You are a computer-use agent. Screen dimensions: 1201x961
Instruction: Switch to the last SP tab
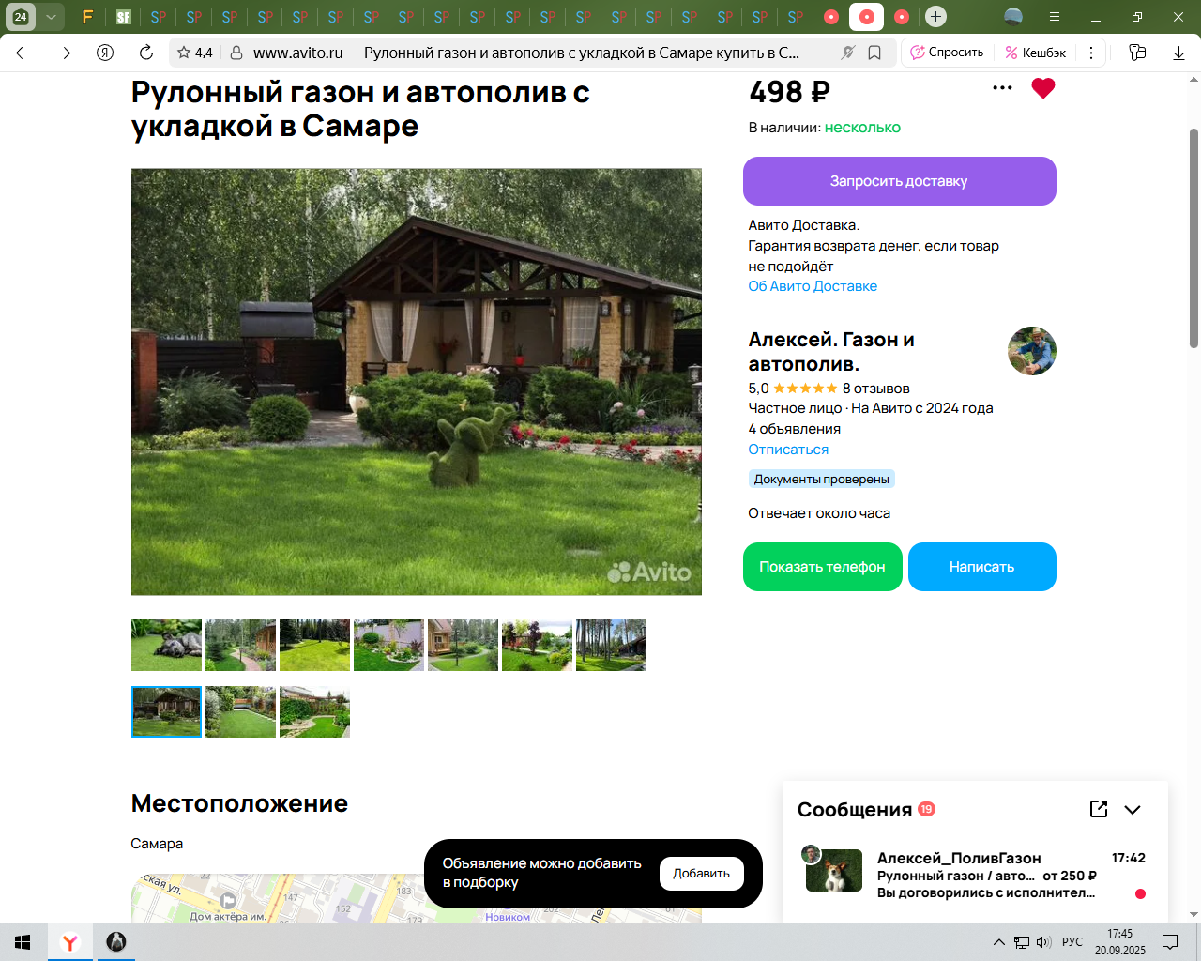click(x=796, y=17)
